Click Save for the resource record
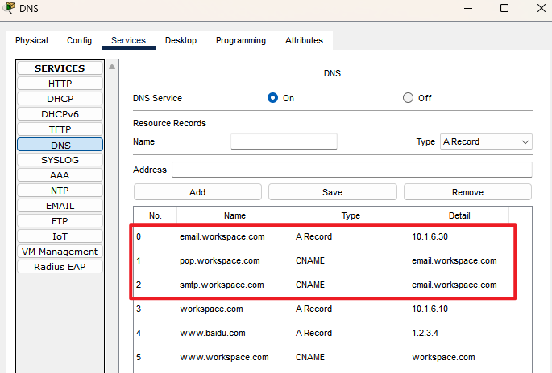Viewport: 552px width, 373px height. point(332,192)
